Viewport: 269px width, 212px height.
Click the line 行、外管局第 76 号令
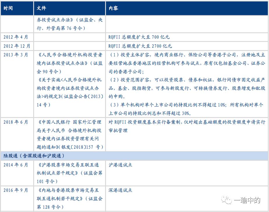click(x=61, y=28)
